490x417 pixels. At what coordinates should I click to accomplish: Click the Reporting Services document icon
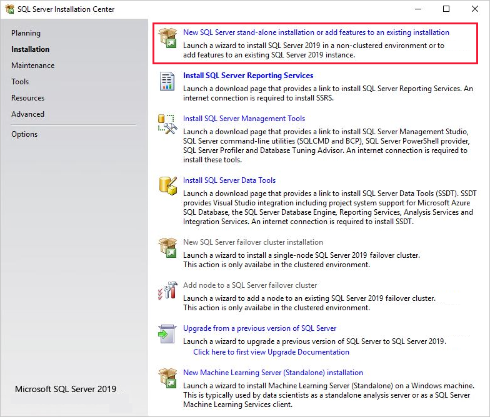[167, 81]
